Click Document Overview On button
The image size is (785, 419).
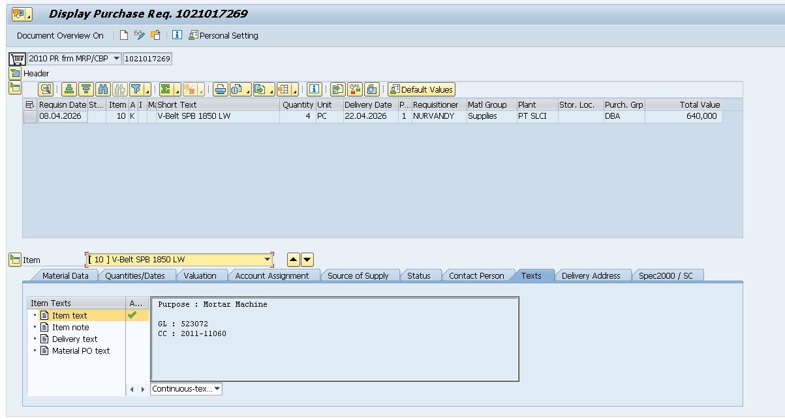point(60,35)
